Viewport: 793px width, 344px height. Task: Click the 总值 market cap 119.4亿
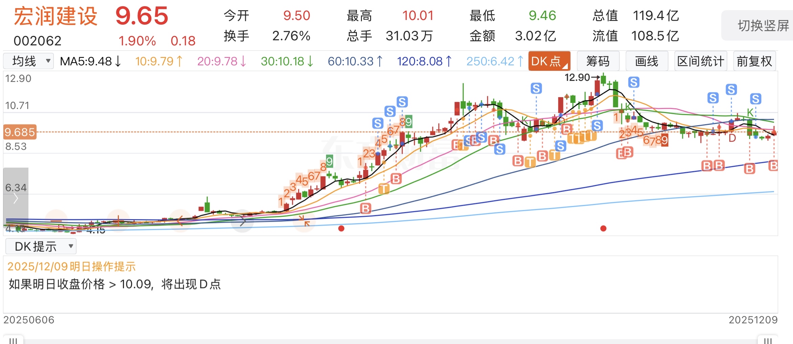[656, 16]
